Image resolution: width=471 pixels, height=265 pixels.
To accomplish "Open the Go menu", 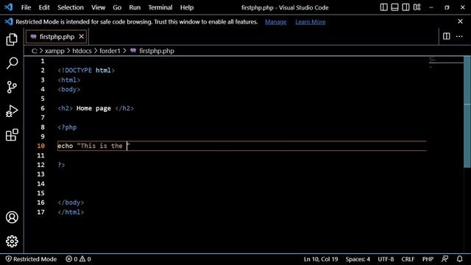I will (x=117, y=7).
